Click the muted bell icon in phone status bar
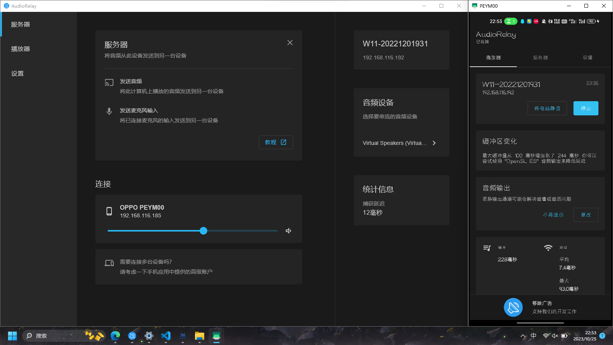Image resolution: width=613 pixels, height=345 pixels. coord(544,21)
